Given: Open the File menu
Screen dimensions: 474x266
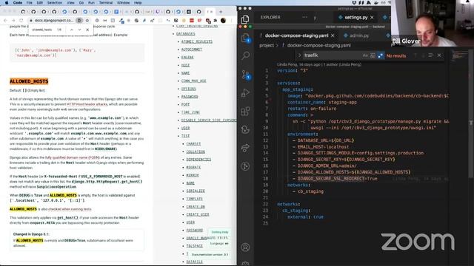Looking at the screenshot, I should tap(30, 3).
